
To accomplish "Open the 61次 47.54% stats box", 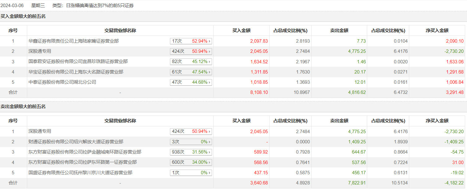I will (x=191, y=72).
